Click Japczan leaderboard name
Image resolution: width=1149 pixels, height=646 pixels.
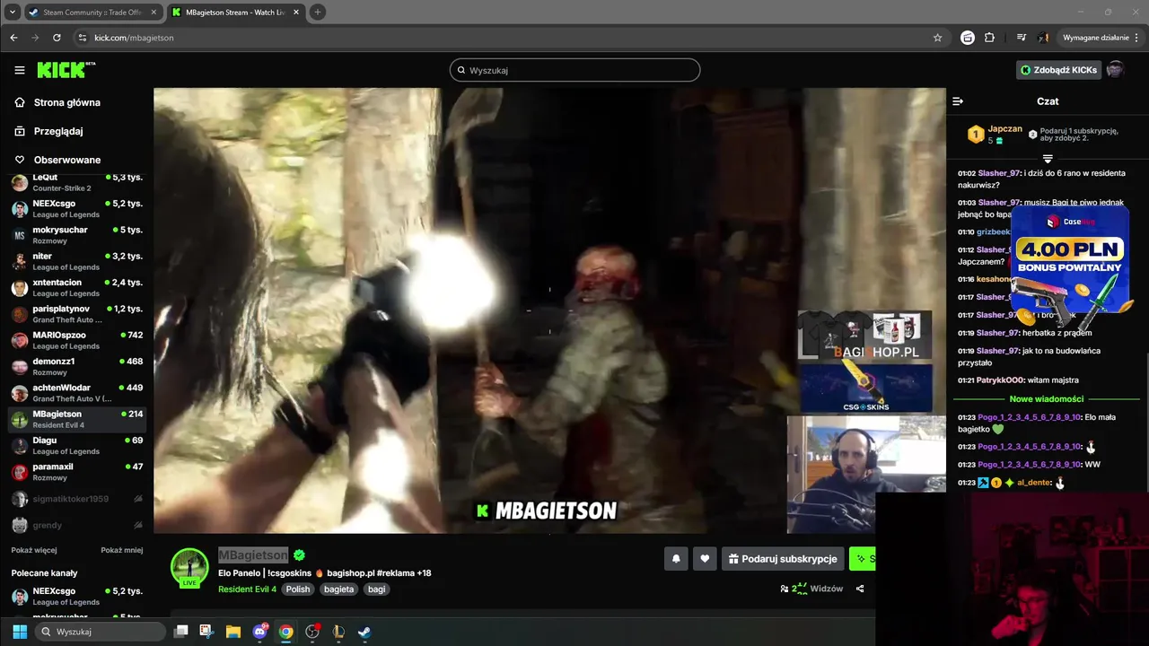pyautogui.click(x=1005, y=129)
